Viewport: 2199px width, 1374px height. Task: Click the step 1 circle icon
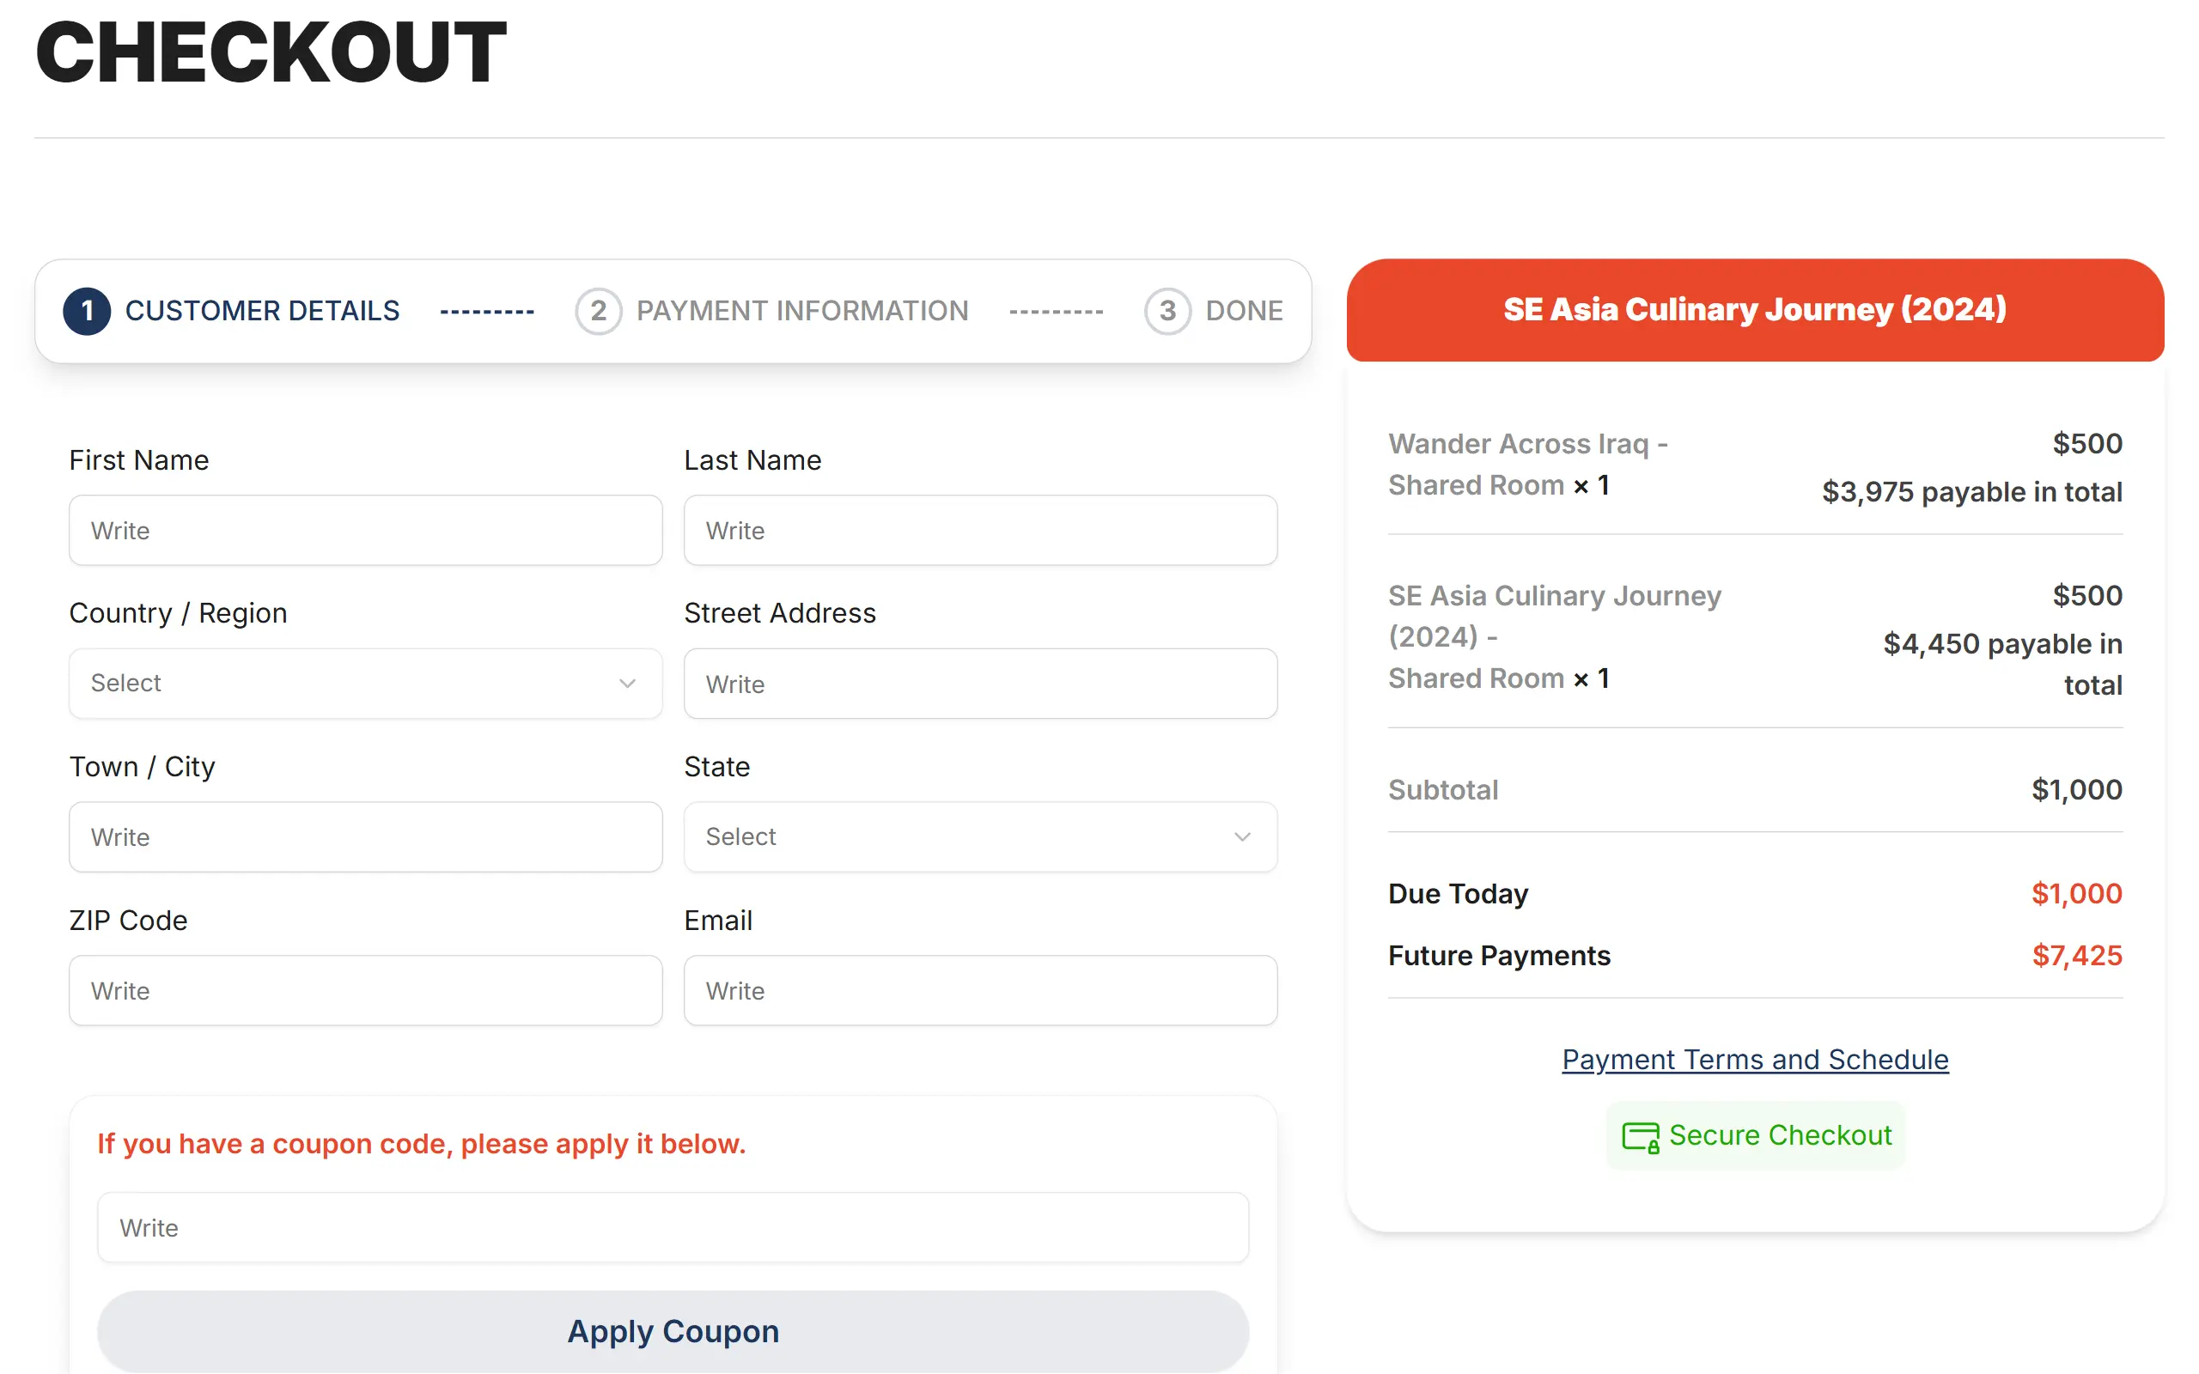tap(88, 312)
